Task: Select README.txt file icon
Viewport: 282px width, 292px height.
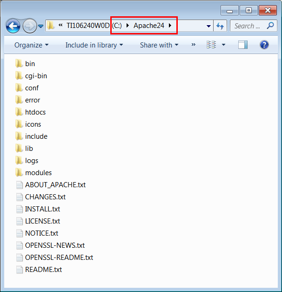Action: point(20,270)
